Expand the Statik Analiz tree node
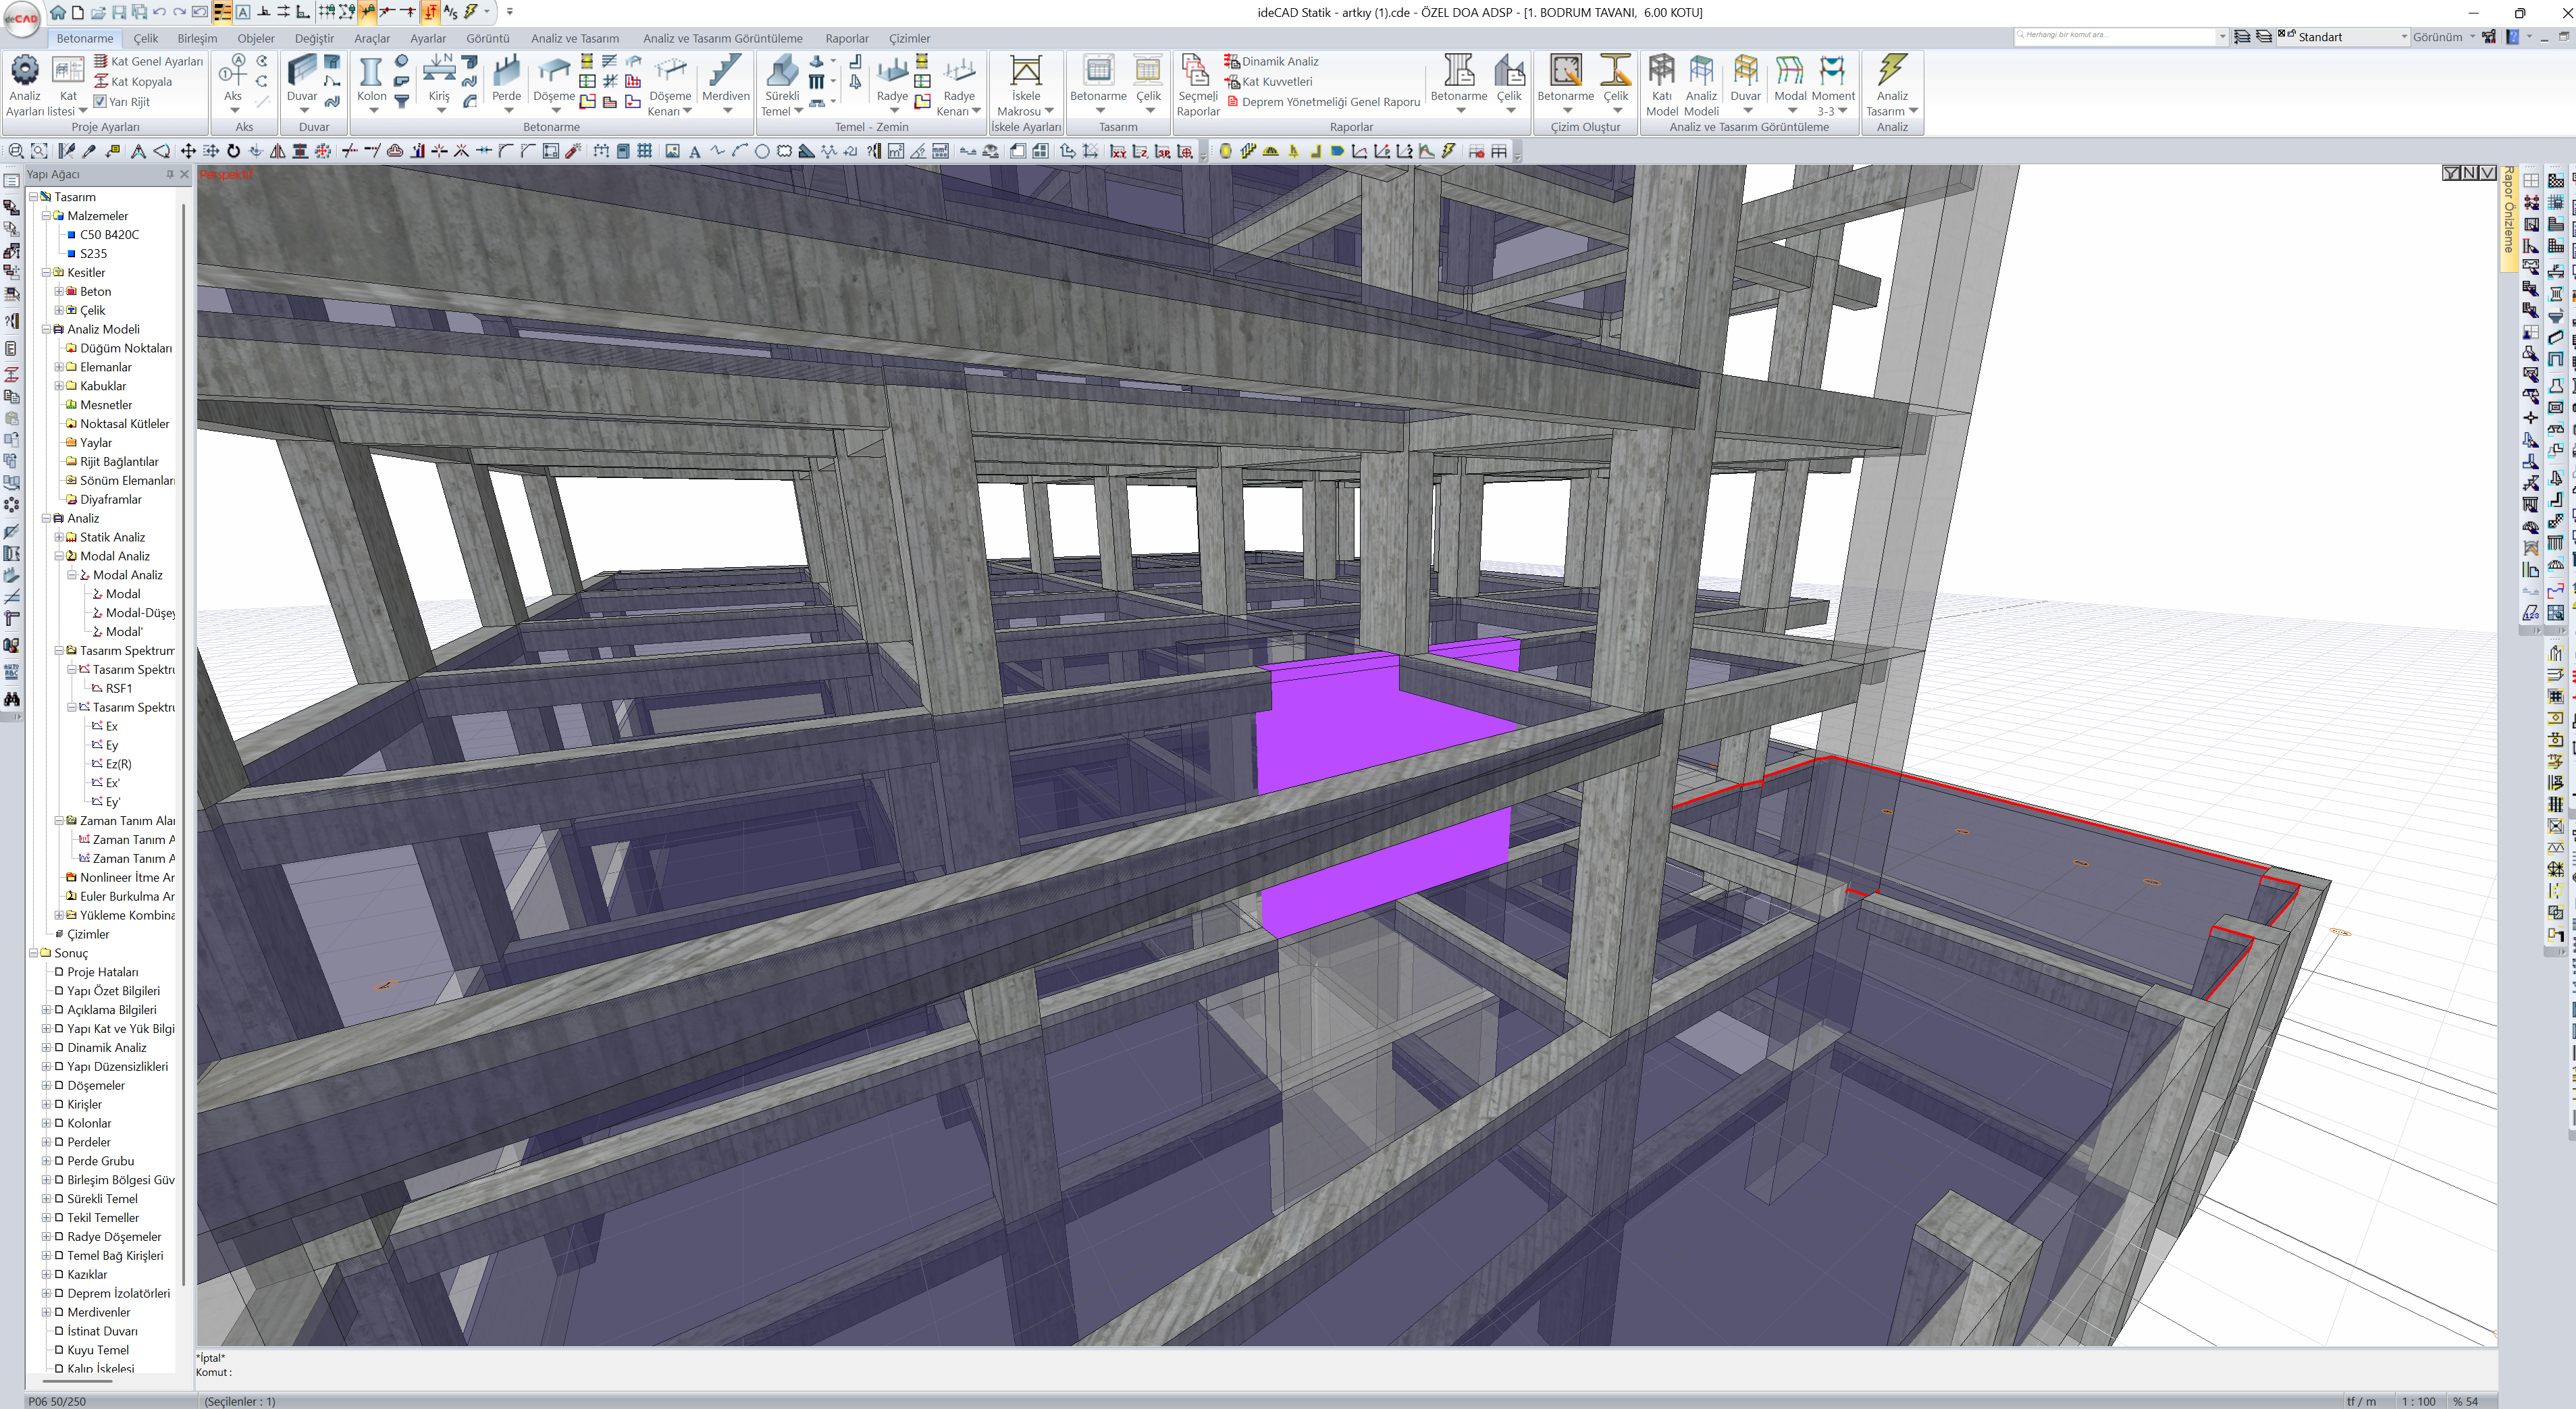 point(59,537)
